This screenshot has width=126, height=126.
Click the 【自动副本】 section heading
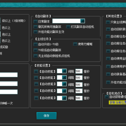click(x=43, y=16)
